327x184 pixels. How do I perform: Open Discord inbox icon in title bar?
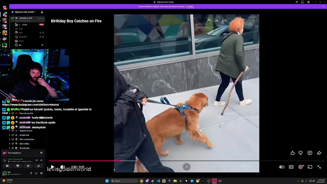(x=302, y=2)
